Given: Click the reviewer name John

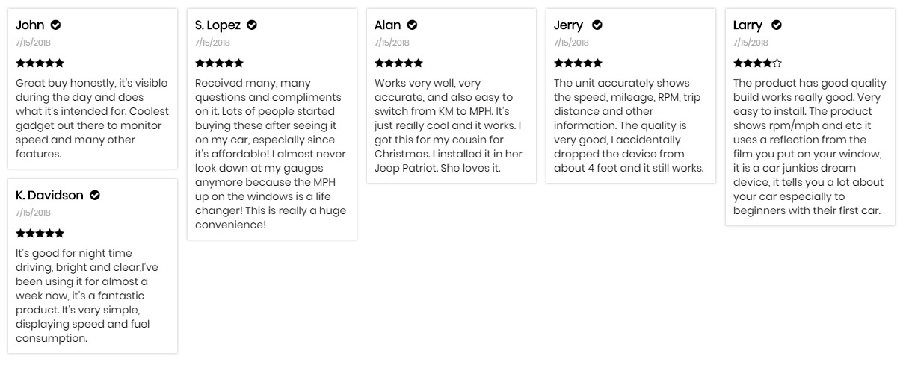Looking at the screenshot, I should pos(30,25).
